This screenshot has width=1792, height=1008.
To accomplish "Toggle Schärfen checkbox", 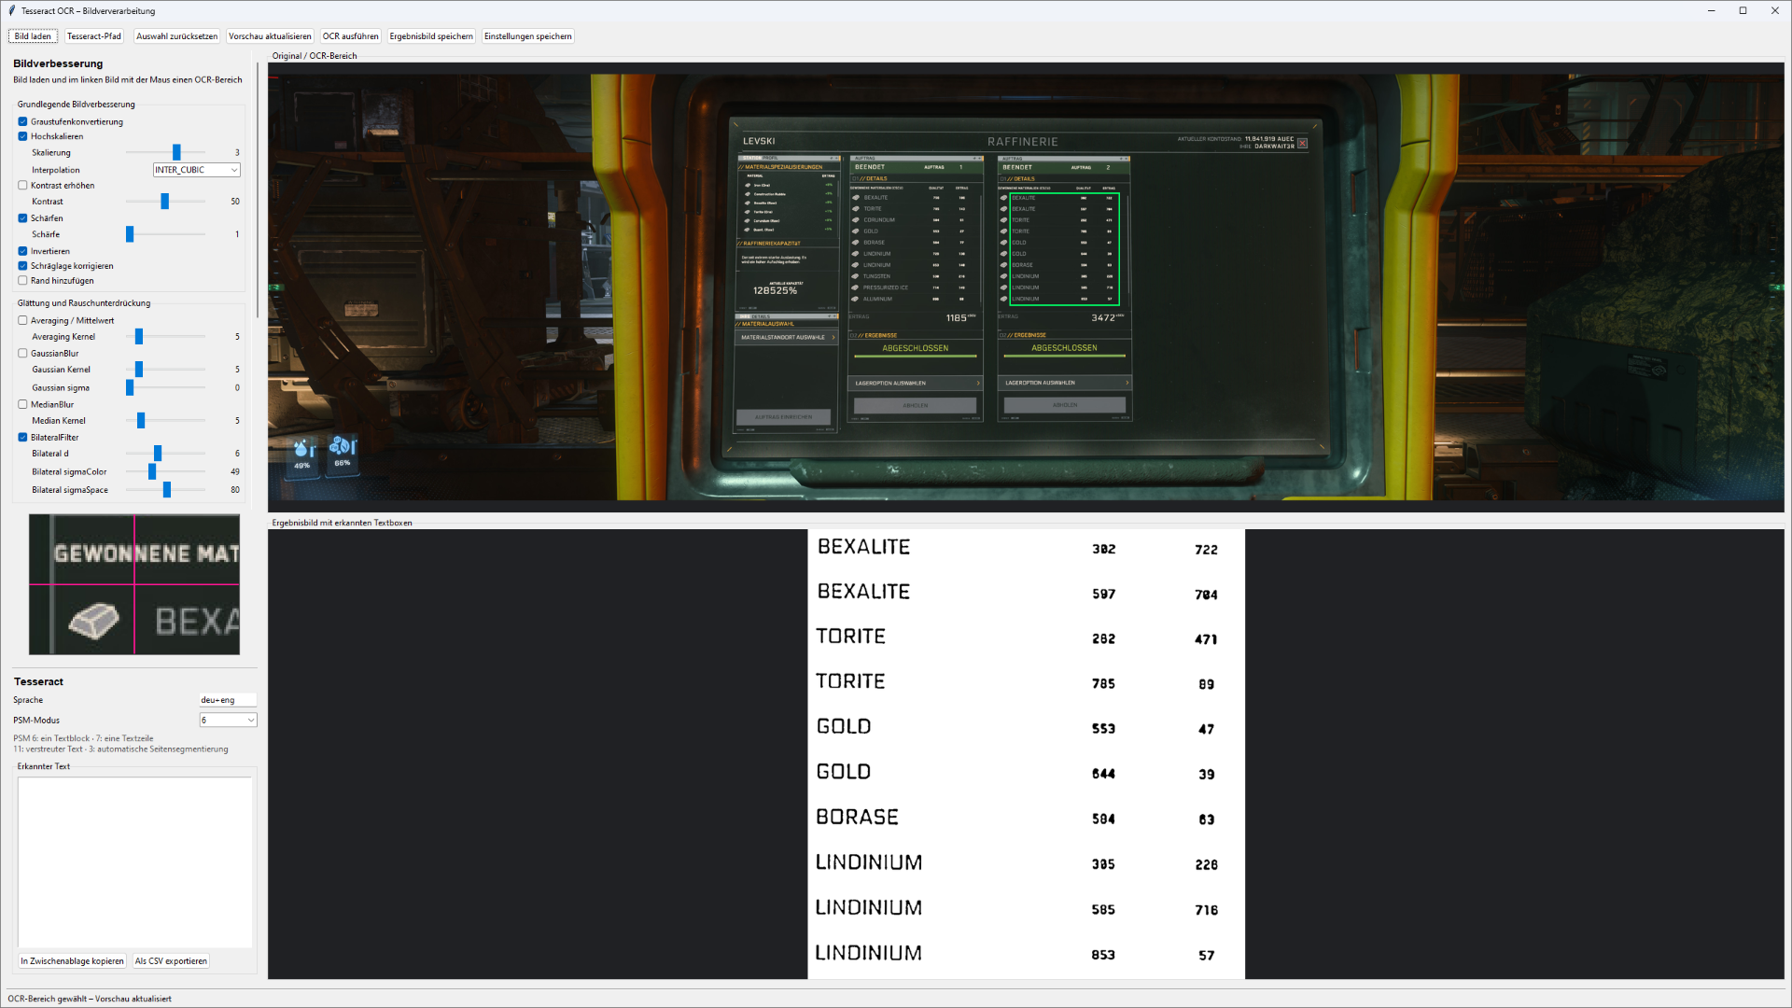I will pos(22,218).
